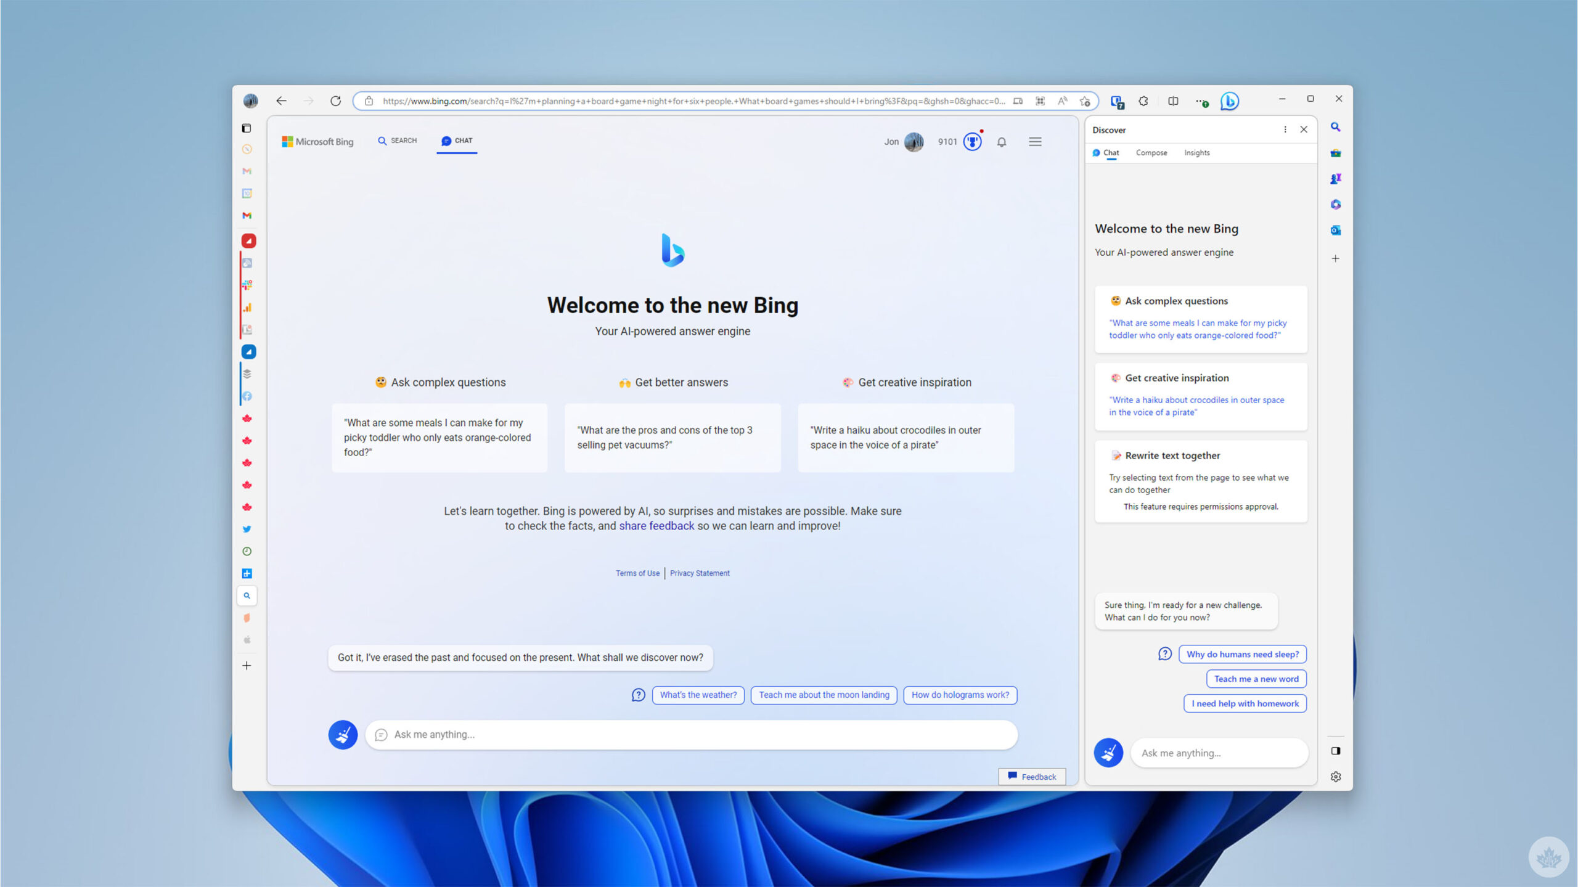Switch to the Compose tab in Discover
The height and width of the screenshot is (887, 1578).
pos(1151,153)
